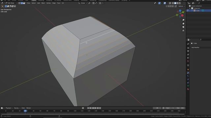Viewport: 211px width, 118px height.
Task: Enable face select mode
Action: coord(24,3)
